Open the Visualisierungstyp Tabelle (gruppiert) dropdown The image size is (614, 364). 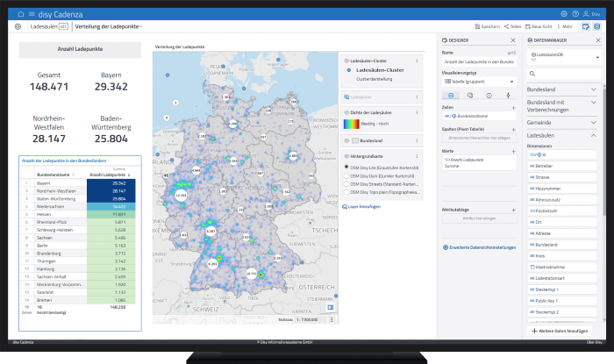click(x=479, y=82)
